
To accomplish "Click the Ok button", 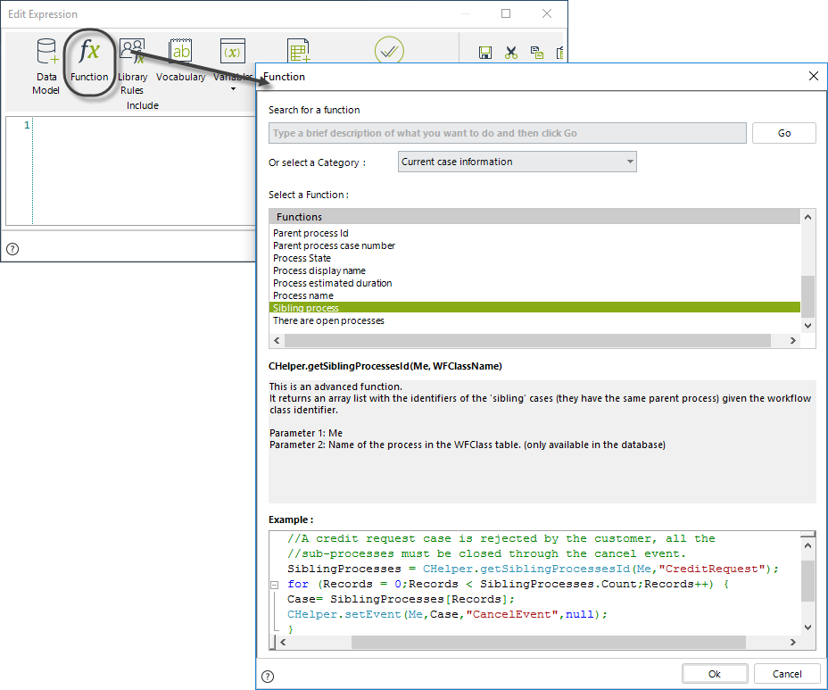I will 715,674.
